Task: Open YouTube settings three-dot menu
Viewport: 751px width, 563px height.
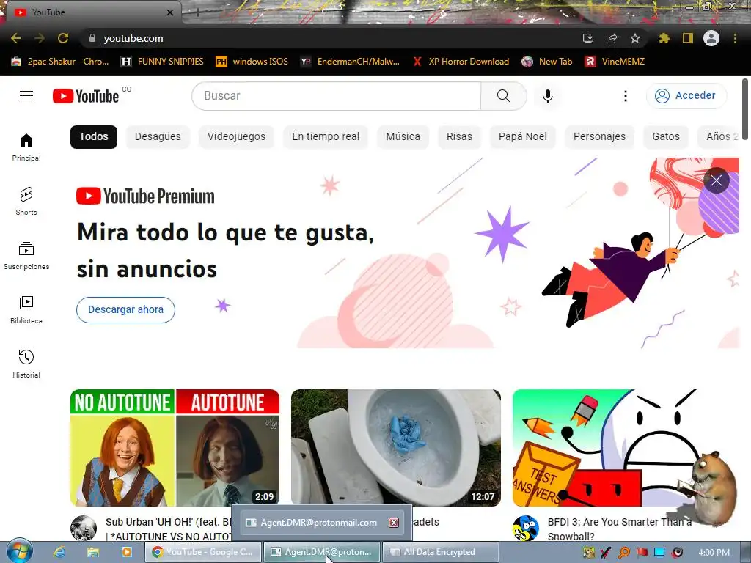Action: point(625,96)
